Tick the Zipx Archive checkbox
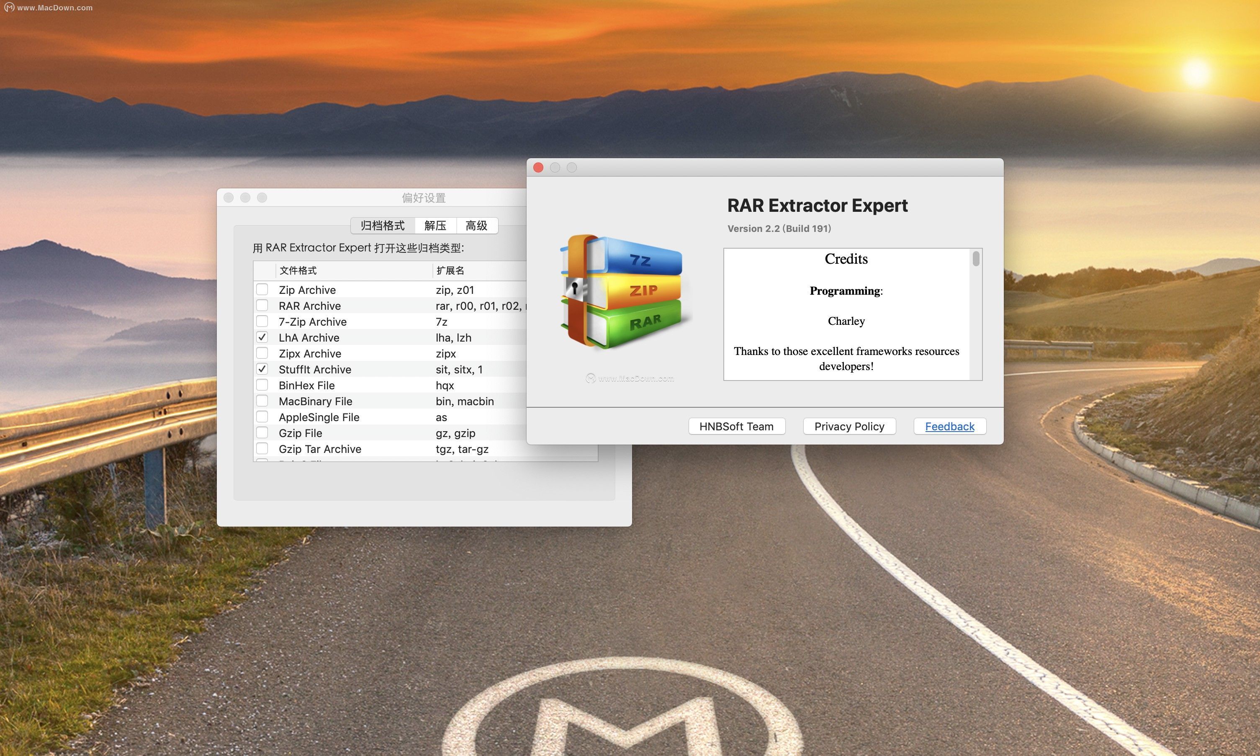 point(262,353)
